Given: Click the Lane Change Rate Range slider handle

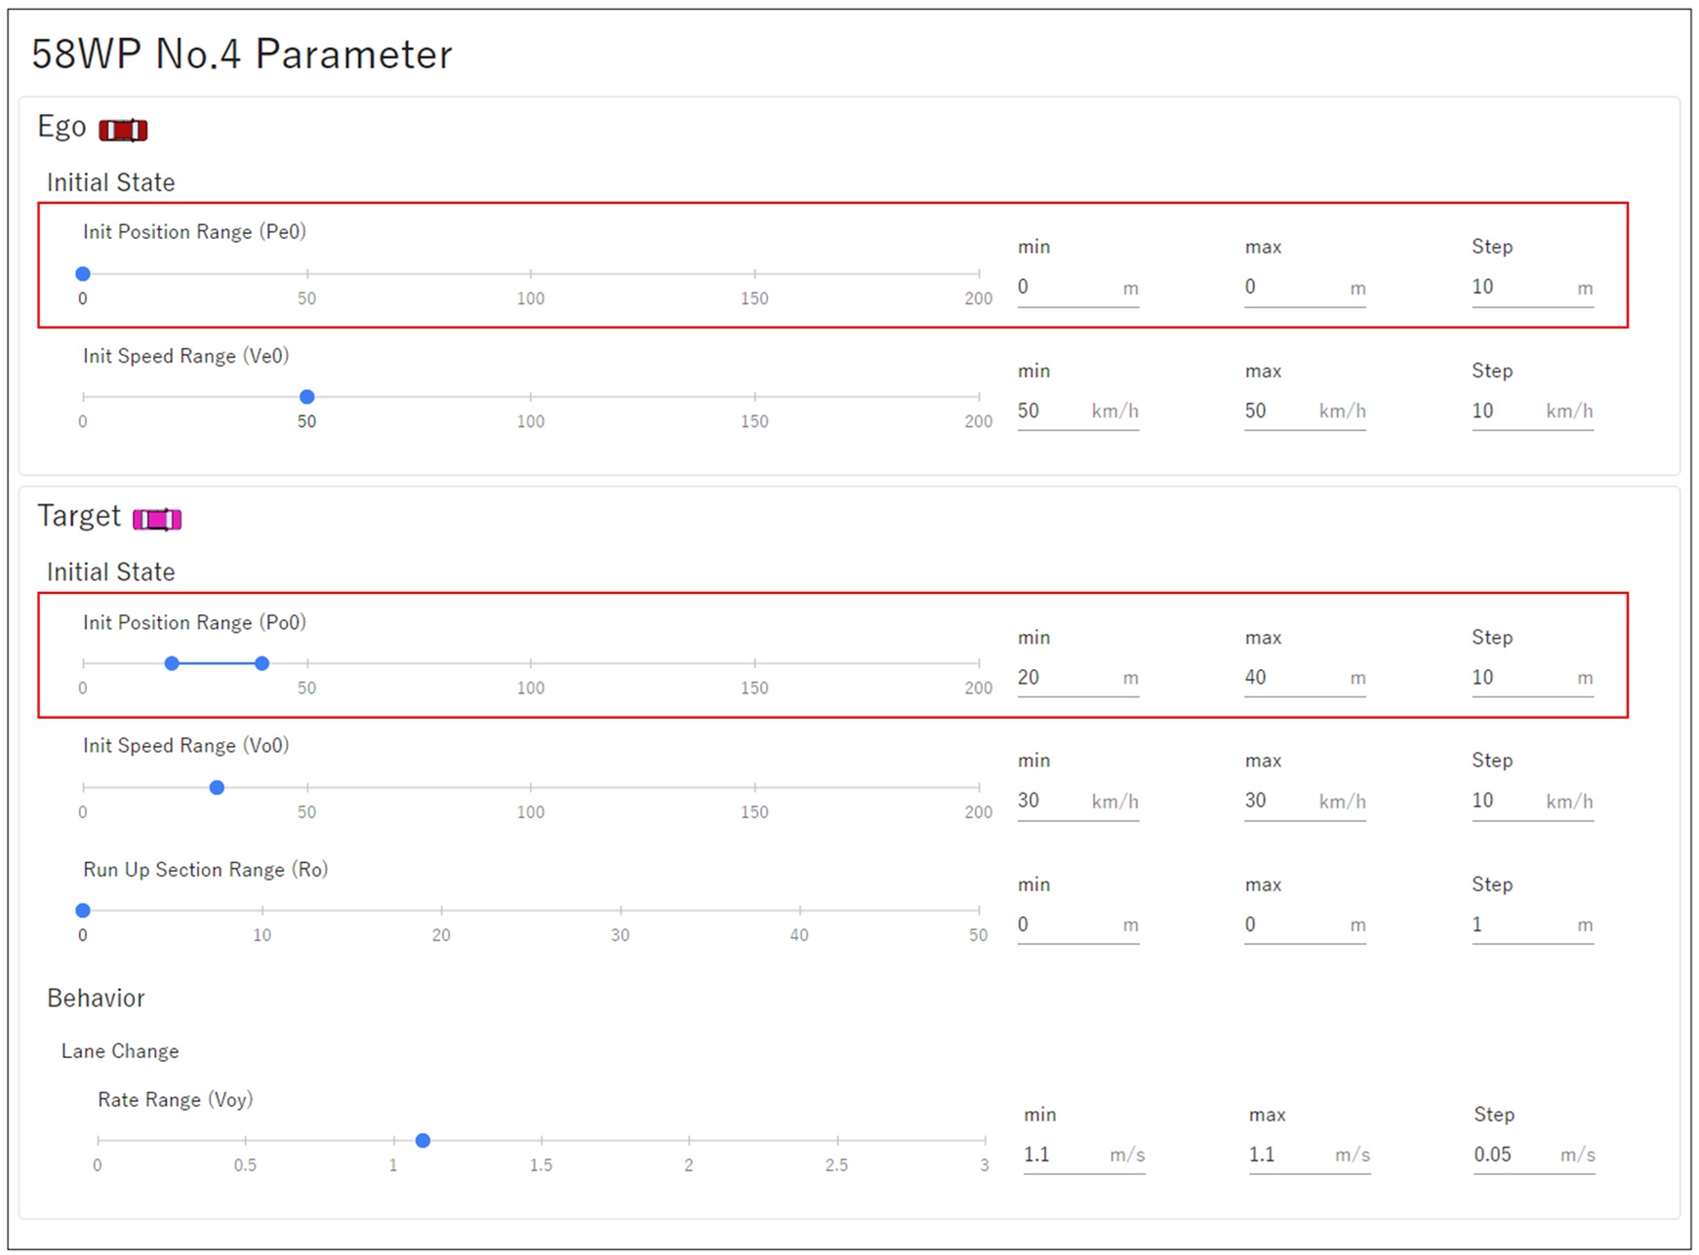Looking at the screenshot, I should coord(423,1140).
